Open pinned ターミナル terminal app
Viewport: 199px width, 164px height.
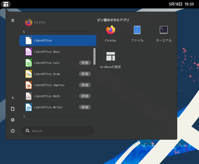164,34
